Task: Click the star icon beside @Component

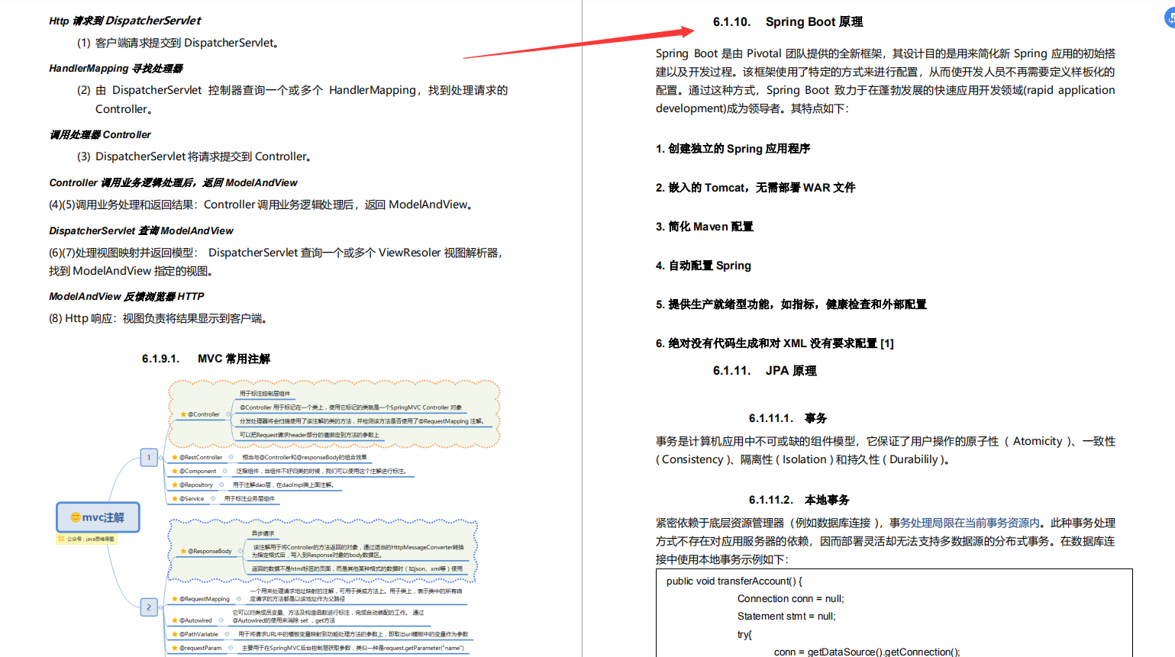Action: coord(175,471)
